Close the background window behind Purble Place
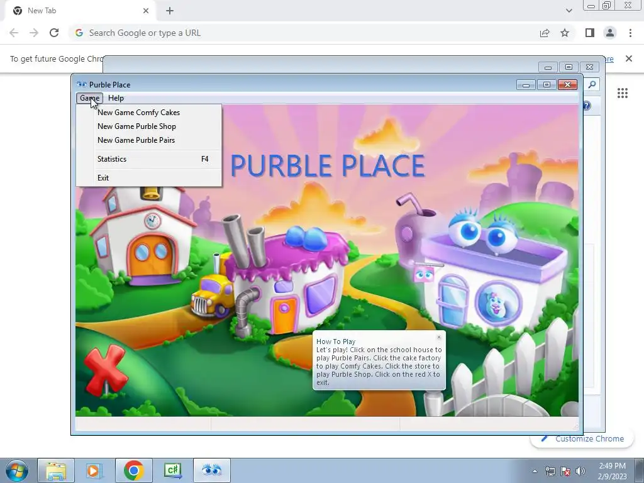Screen dimensions: 644x483 (x=590, y=67)
